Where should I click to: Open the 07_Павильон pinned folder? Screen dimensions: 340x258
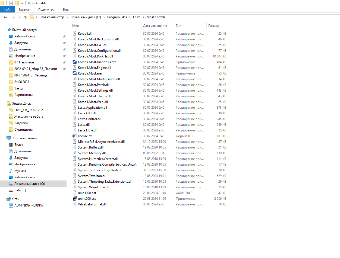[24, 62]
